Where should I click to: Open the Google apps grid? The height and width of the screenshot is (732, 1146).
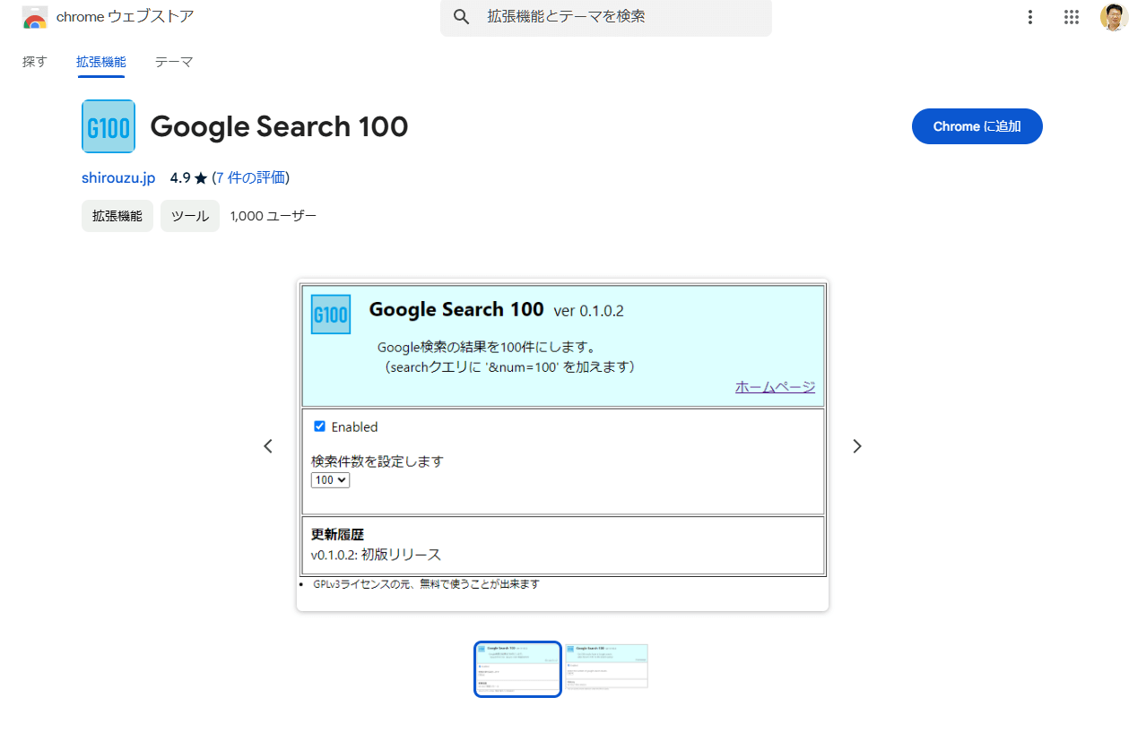coord(1071,17)
